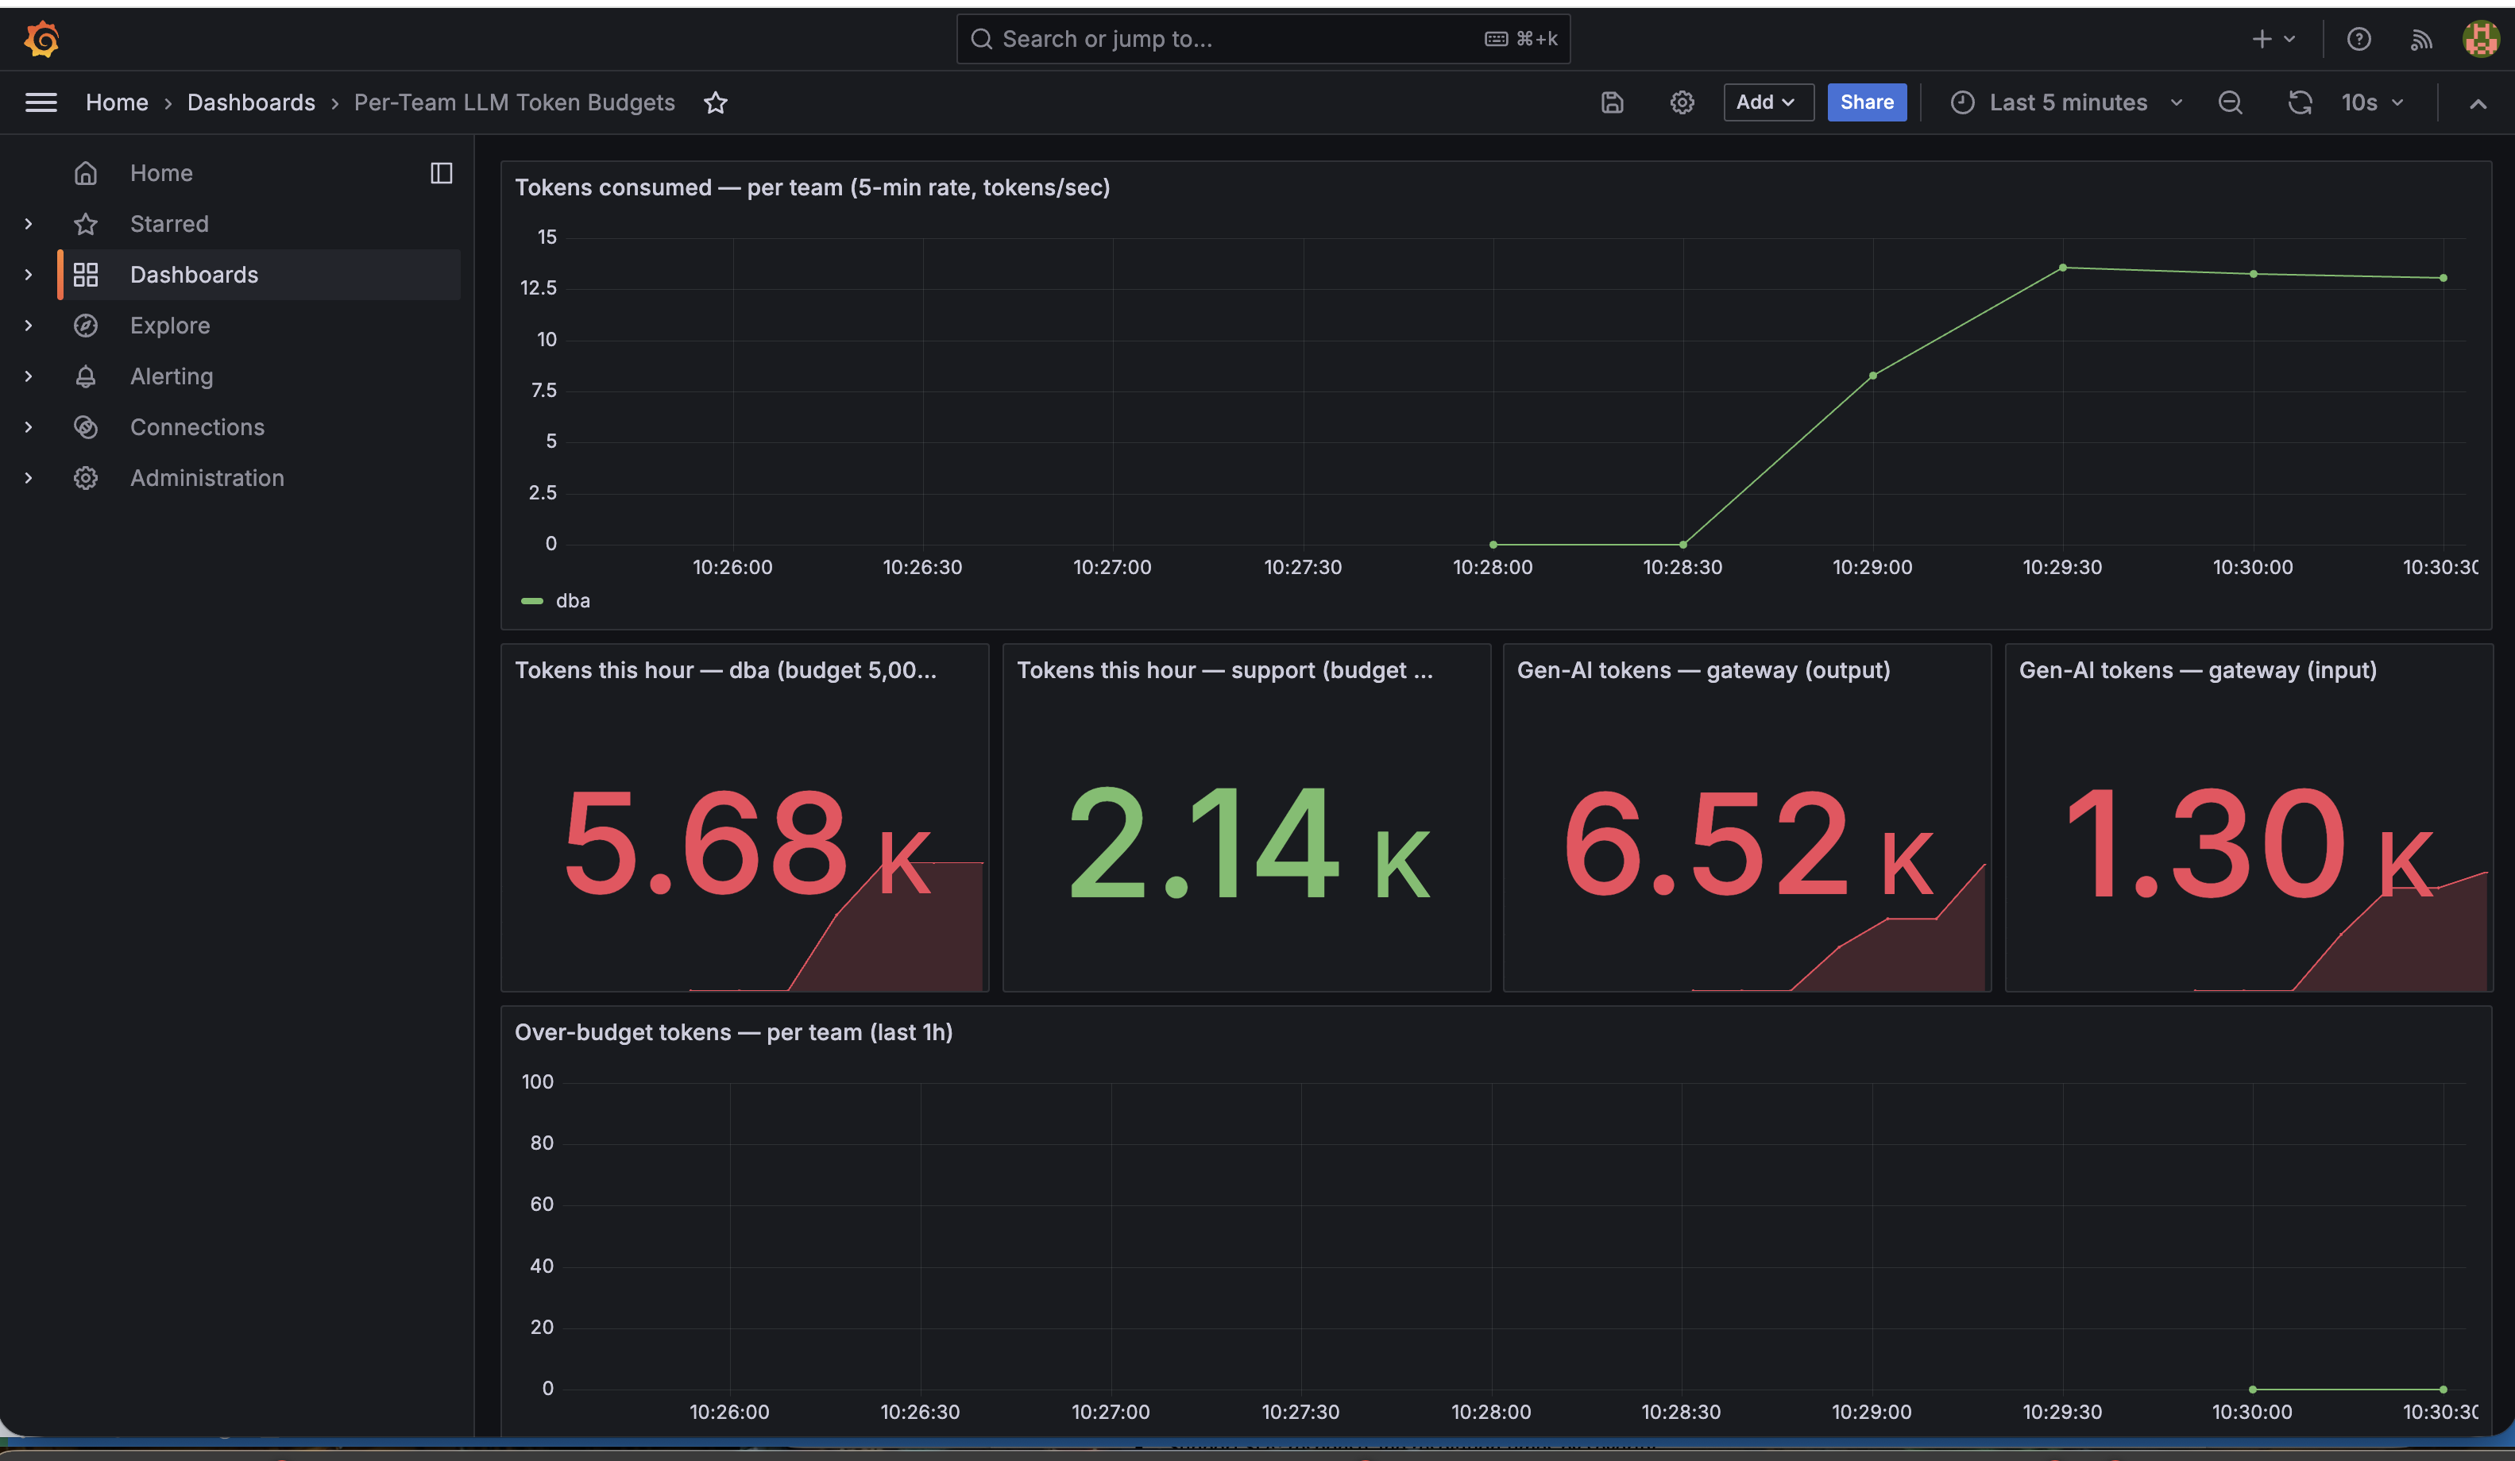Open the user profile avatar
2515x1461 pixels.
click(2480, 39)
